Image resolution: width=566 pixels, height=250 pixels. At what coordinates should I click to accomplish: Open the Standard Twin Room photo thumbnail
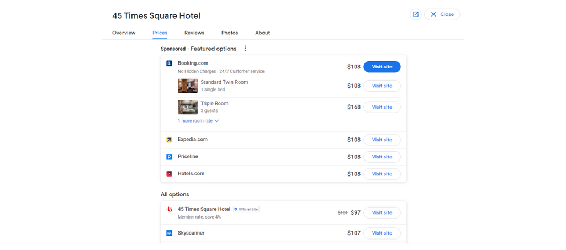point(188,86)
